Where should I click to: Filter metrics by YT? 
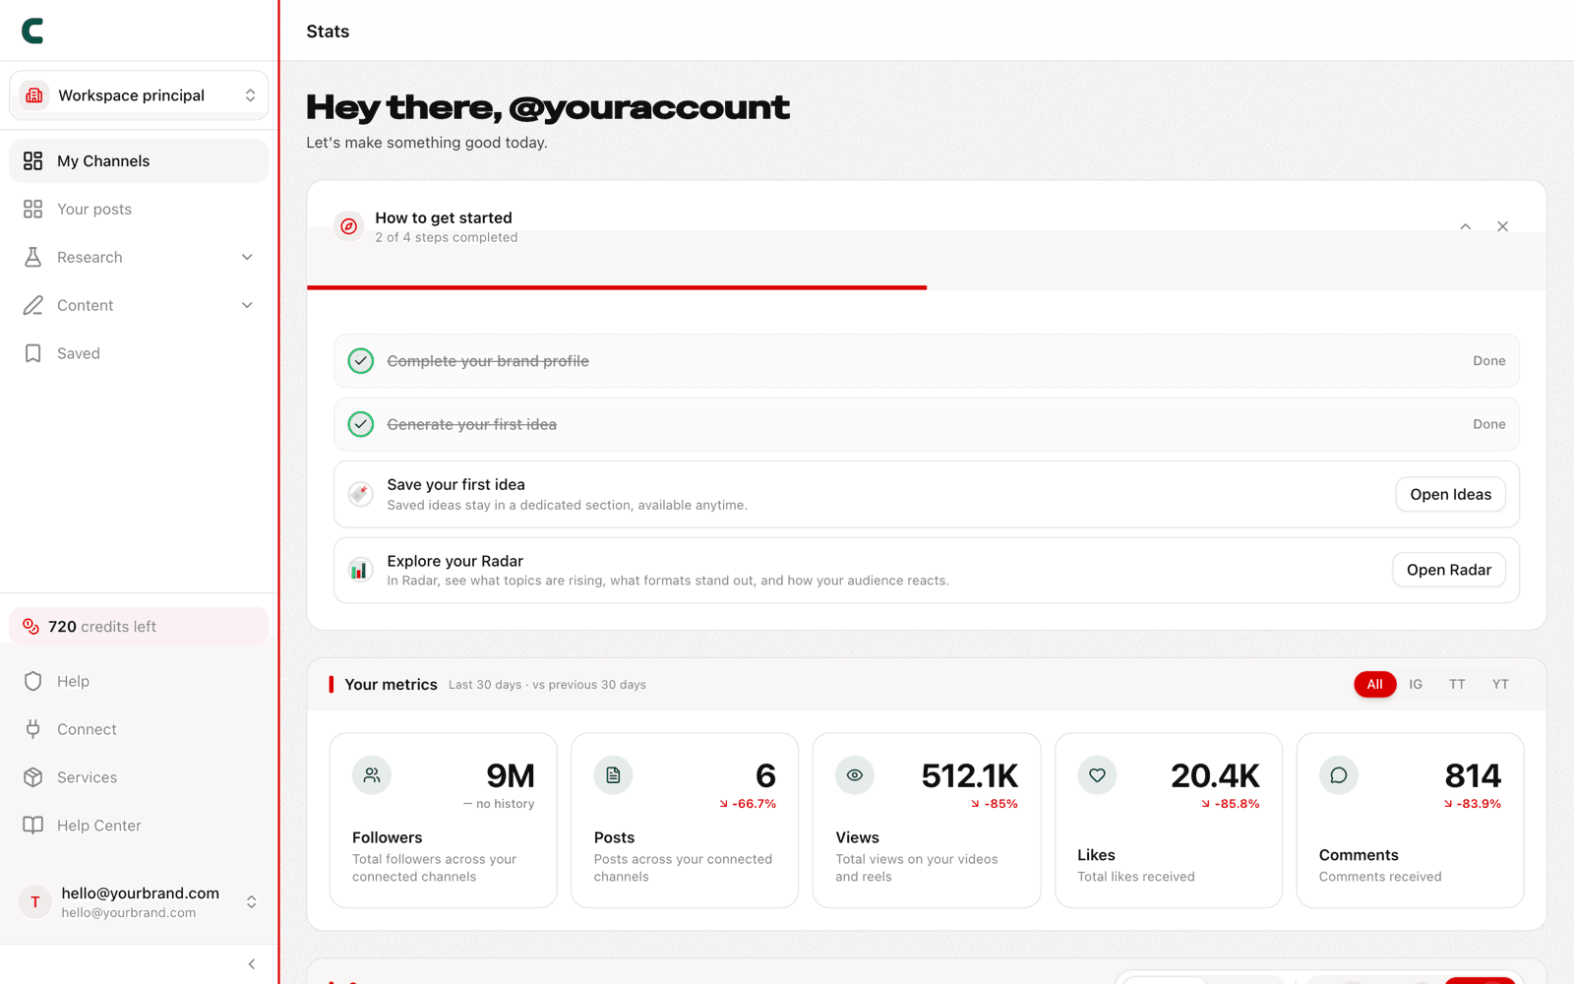(x=1500, y=684)
